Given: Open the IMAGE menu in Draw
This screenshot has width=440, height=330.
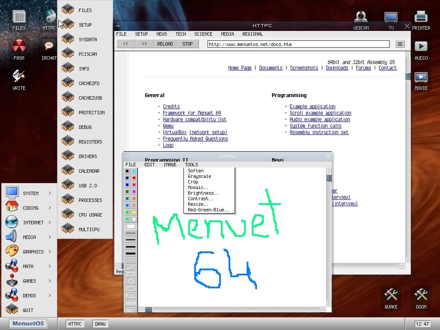Looking at the screenshot, I should (170, 165).
